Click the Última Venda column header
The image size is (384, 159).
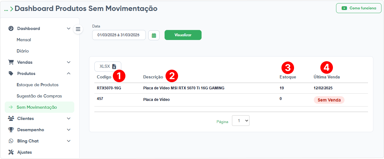click(327, 77)
